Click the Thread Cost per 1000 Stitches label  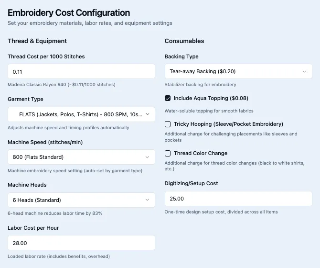[x=46, y=56]
